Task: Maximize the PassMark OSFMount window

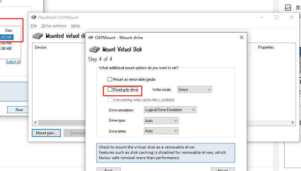Action: pos(277,17)
